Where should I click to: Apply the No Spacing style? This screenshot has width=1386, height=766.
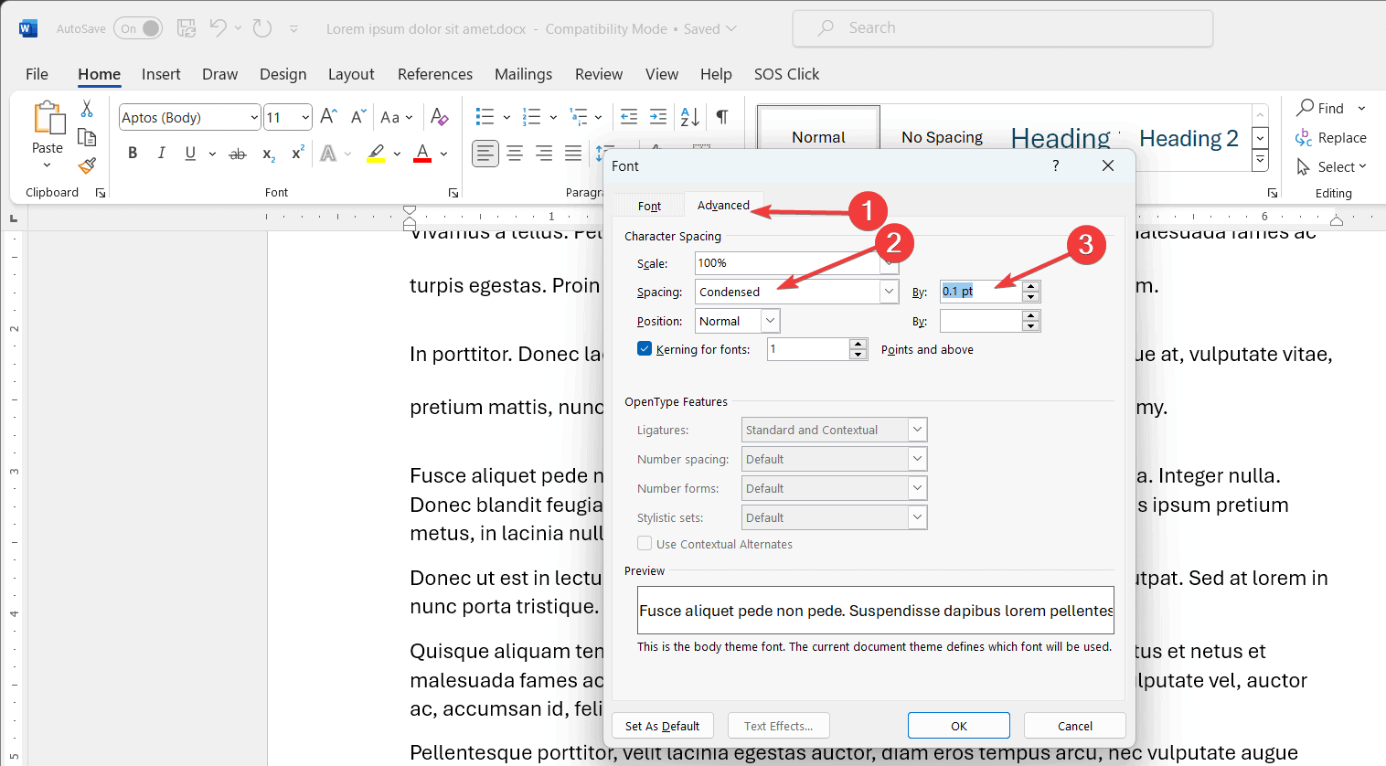942,137
